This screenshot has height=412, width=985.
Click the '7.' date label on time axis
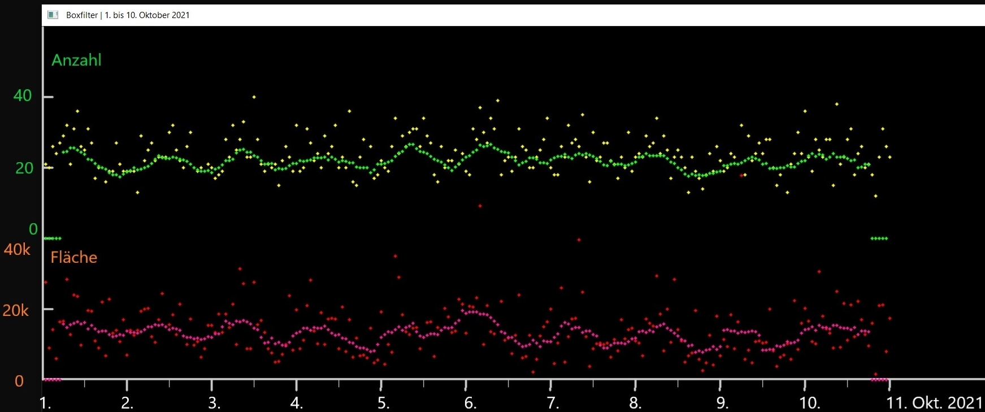point(553,403)
